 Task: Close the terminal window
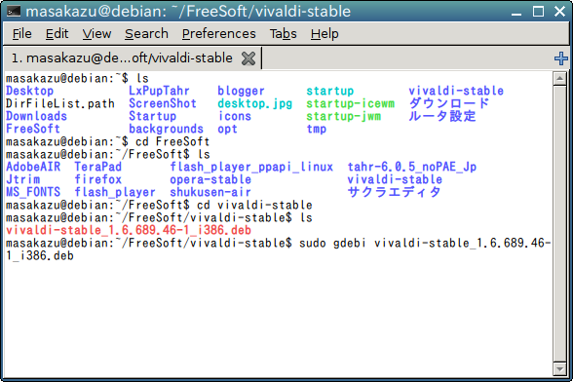559,12
